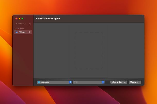This screenshot has width=157, height=104.
Task: Click the scan preview area
Action: (x=89, y=50)
